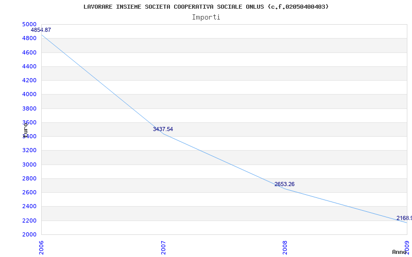Select the 2008 x-axis year label
Screen dimensions: 412x257
click(285, 248)
